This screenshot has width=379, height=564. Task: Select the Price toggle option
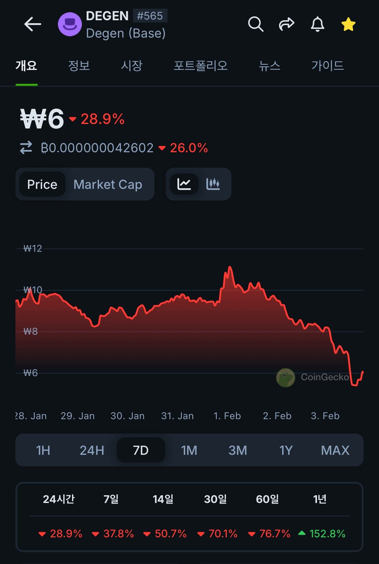[x=42, y=184]
